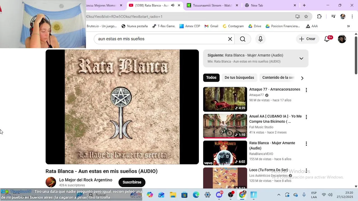Image resolution: width=358 pixels, height=201 pixels.
Task: Open the T-Rex Game bookmark
Action: click(x=164, y=26)
